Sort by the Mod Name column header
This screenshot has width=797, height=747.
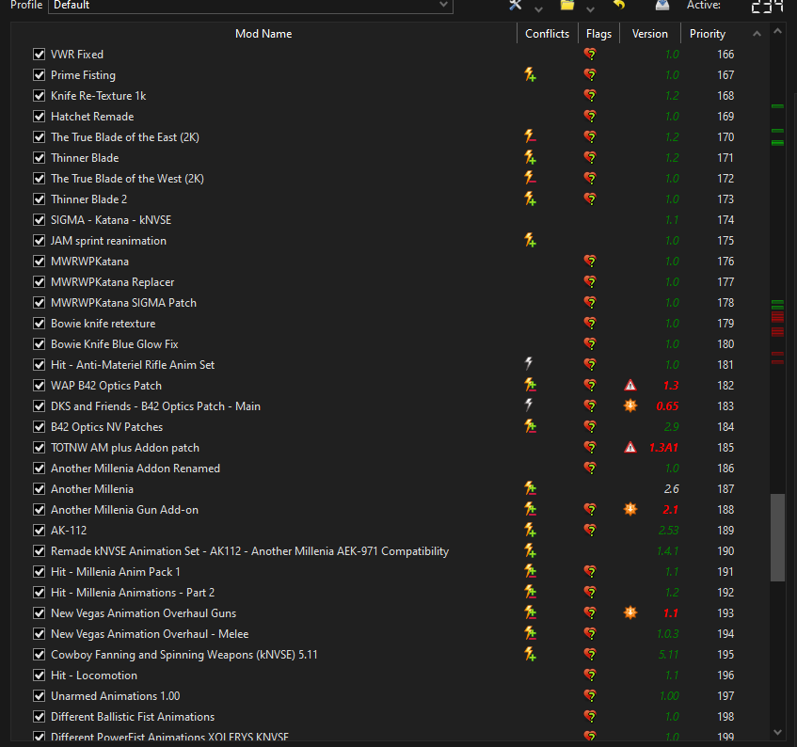tap(263, 34)
